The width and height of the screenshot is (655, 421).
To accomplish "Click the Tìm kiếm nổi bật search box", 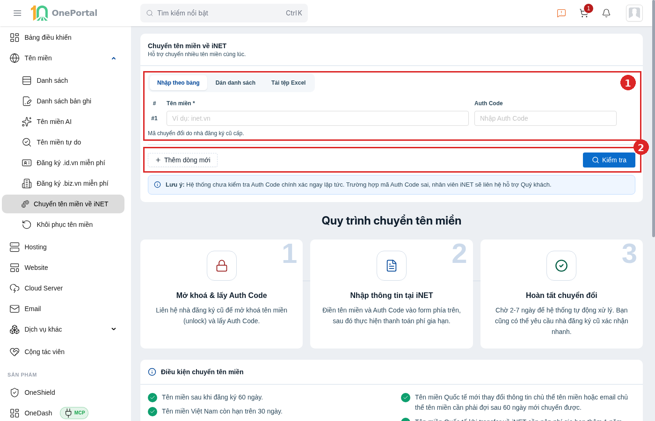I will [224, 13].
